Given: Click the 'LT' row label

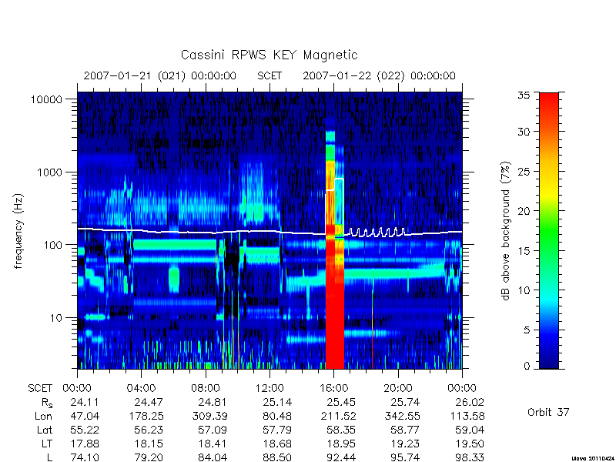Looking at the screenshot, I should click(47, 444).
